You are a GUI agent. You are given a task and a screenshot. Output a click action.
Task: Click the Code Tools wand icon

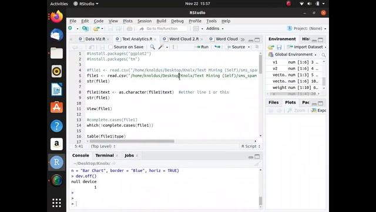tap(160, 47)
